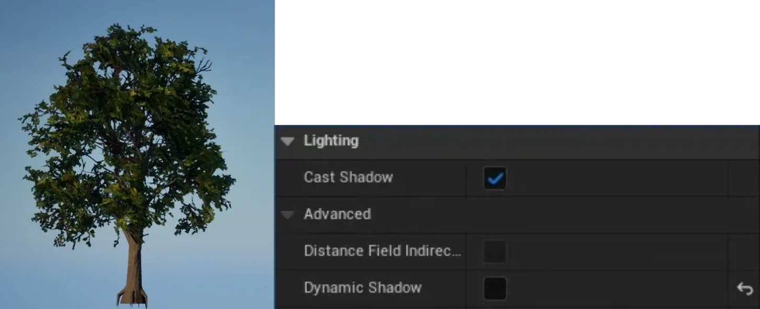Collapse the Advanced subsection triangle

[287, 215]
